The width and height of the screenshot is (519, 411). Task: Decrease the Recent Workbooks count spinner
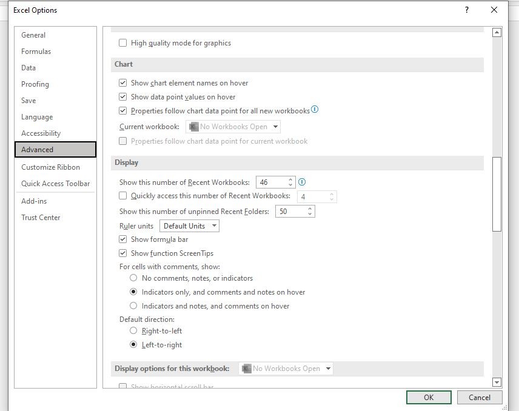[290, 185]
